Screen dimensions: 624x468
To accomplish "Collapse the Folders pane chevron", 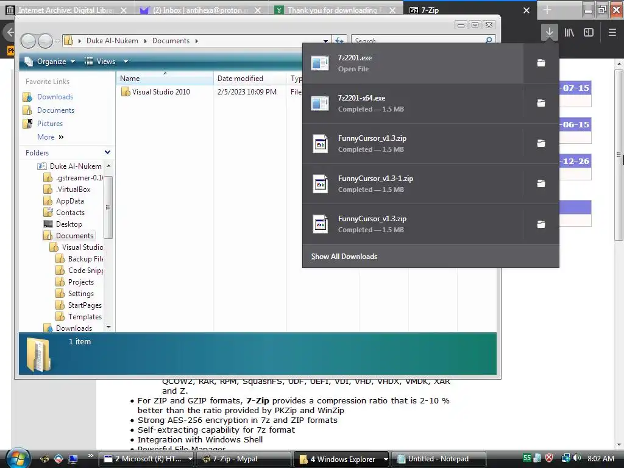I will (x=107, y=152).
